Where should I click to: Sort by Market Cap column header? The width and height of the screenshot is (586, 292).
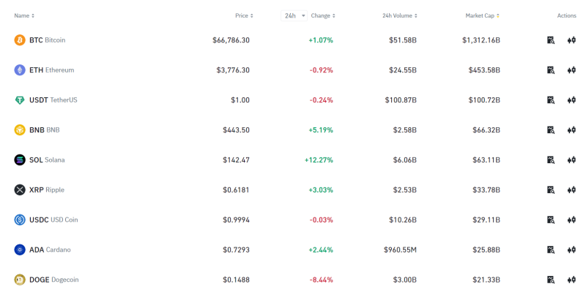(x=483, y=15)
